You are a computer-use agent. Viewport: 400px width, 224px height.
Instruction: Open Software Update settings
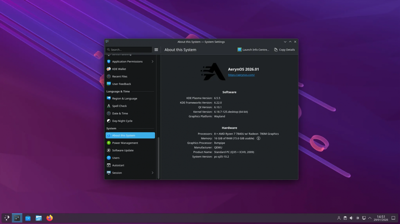point(123,150)
